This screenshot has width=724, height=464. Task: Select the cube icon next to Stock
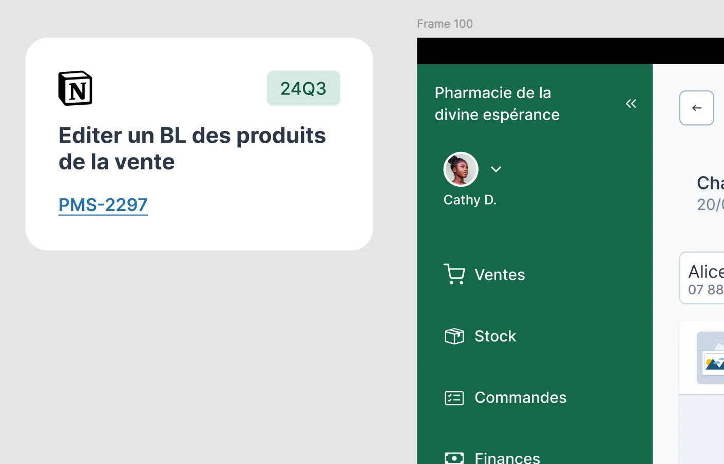(454, 336)
